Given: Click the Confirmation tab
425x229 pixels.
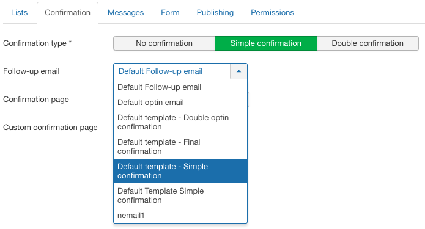Looking at the screenshot, I should click(67, 13).
